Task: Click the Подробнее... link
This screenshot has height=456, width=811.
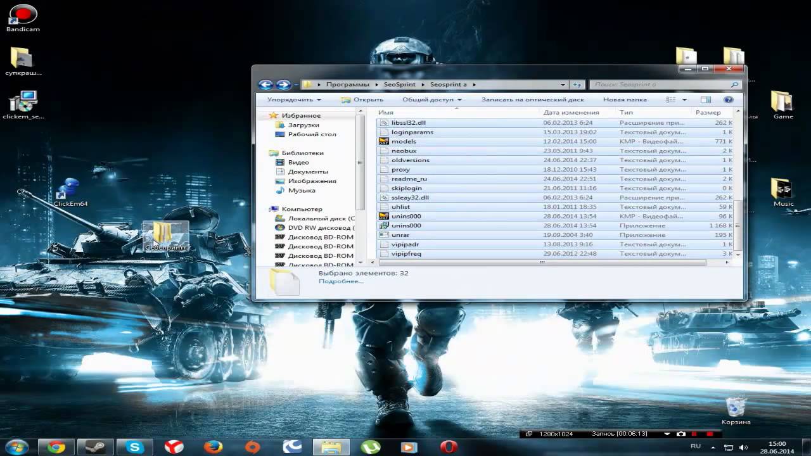Action: point(341,281)
